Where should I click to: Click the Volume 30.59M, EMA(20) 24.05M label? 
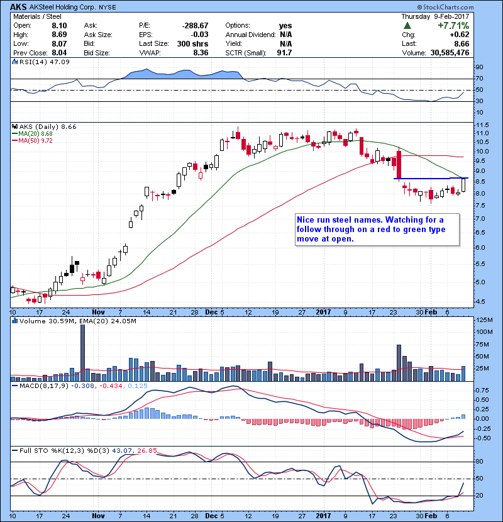[78, 321]
